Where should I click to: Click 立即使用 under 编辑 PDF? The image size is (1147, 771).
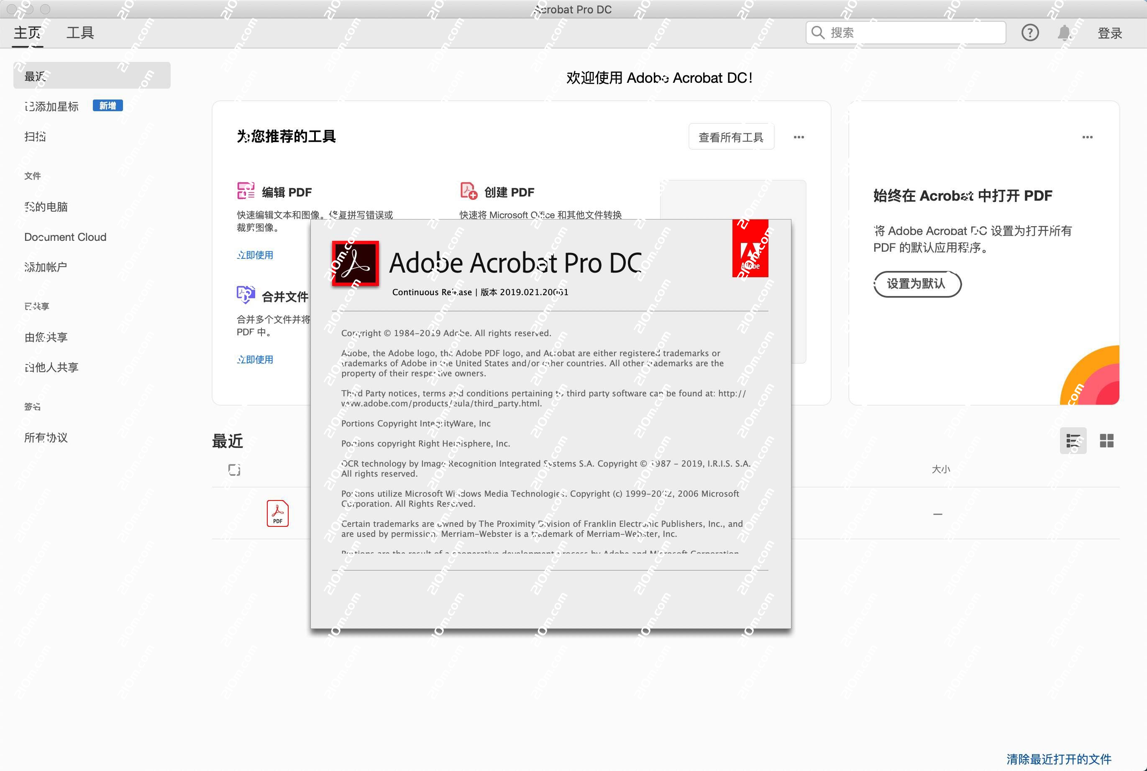255,255
